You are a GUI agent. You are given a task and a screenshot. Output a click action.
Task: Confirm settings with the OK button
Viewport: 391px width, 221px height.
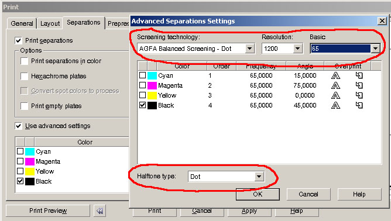(258, 194)
